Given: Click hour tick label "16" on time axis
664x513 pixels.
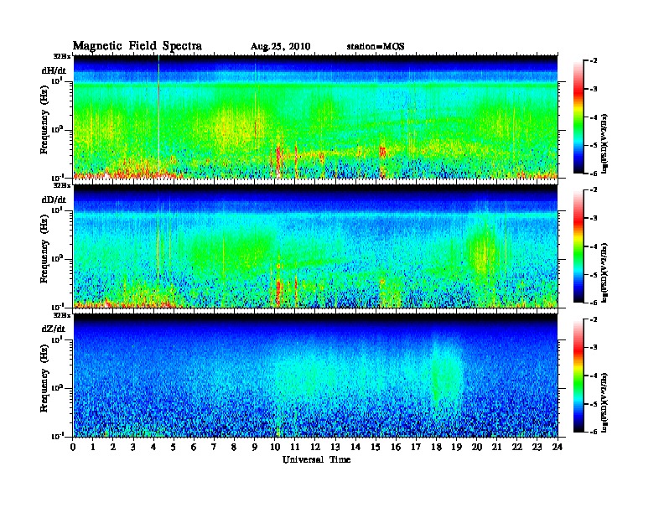Looking at the screenshot, I should (396, 447).
